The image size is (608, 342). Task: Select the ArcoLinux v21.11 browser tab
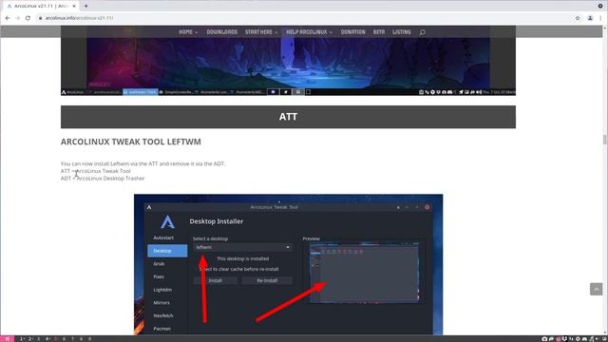41,6
